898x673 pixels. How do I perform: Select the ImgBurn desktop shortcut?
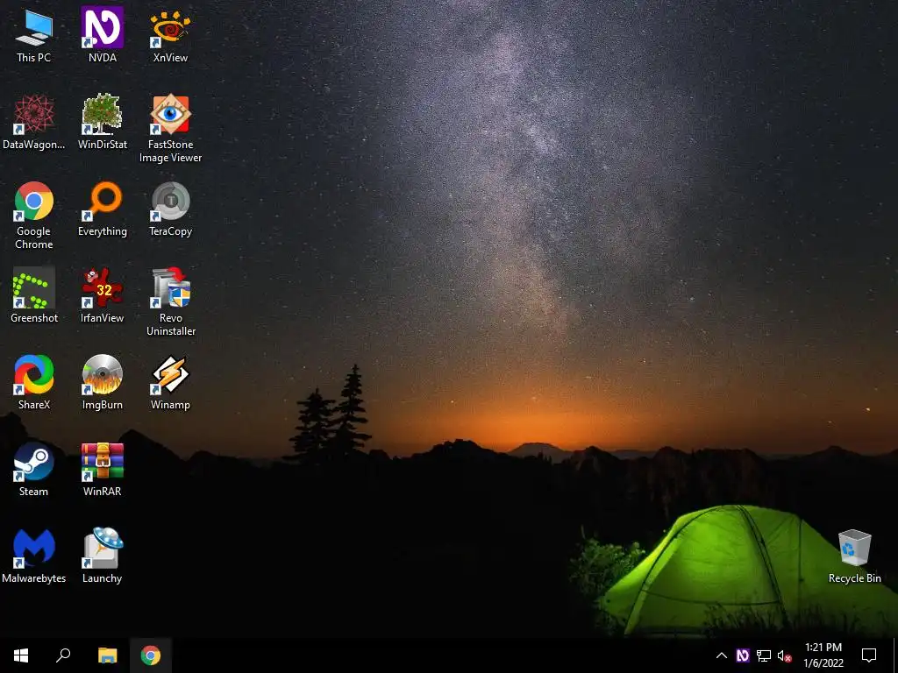(x=102, y=383)
